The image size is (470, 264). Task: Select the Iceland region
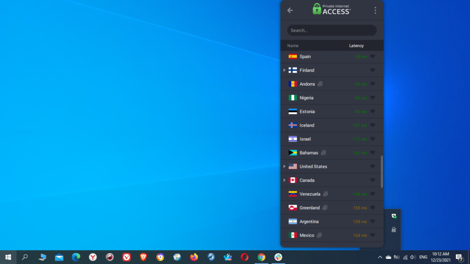point(332,125)
